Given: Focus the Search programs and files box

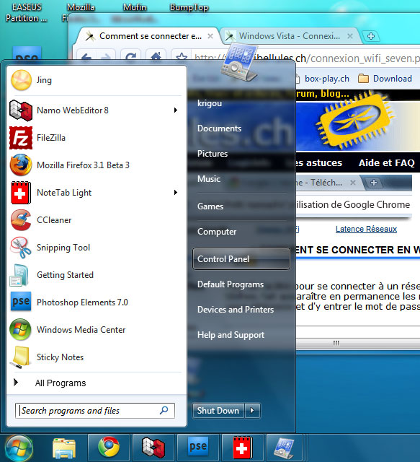Looking at the screenshot, I should [x=94, y=411].
